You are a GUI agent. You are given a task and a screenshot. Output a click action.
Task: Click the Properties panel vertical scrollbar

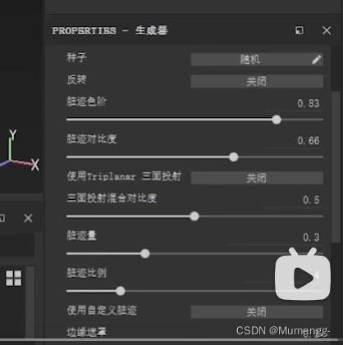pyautogui.click(x=336, y=166)
